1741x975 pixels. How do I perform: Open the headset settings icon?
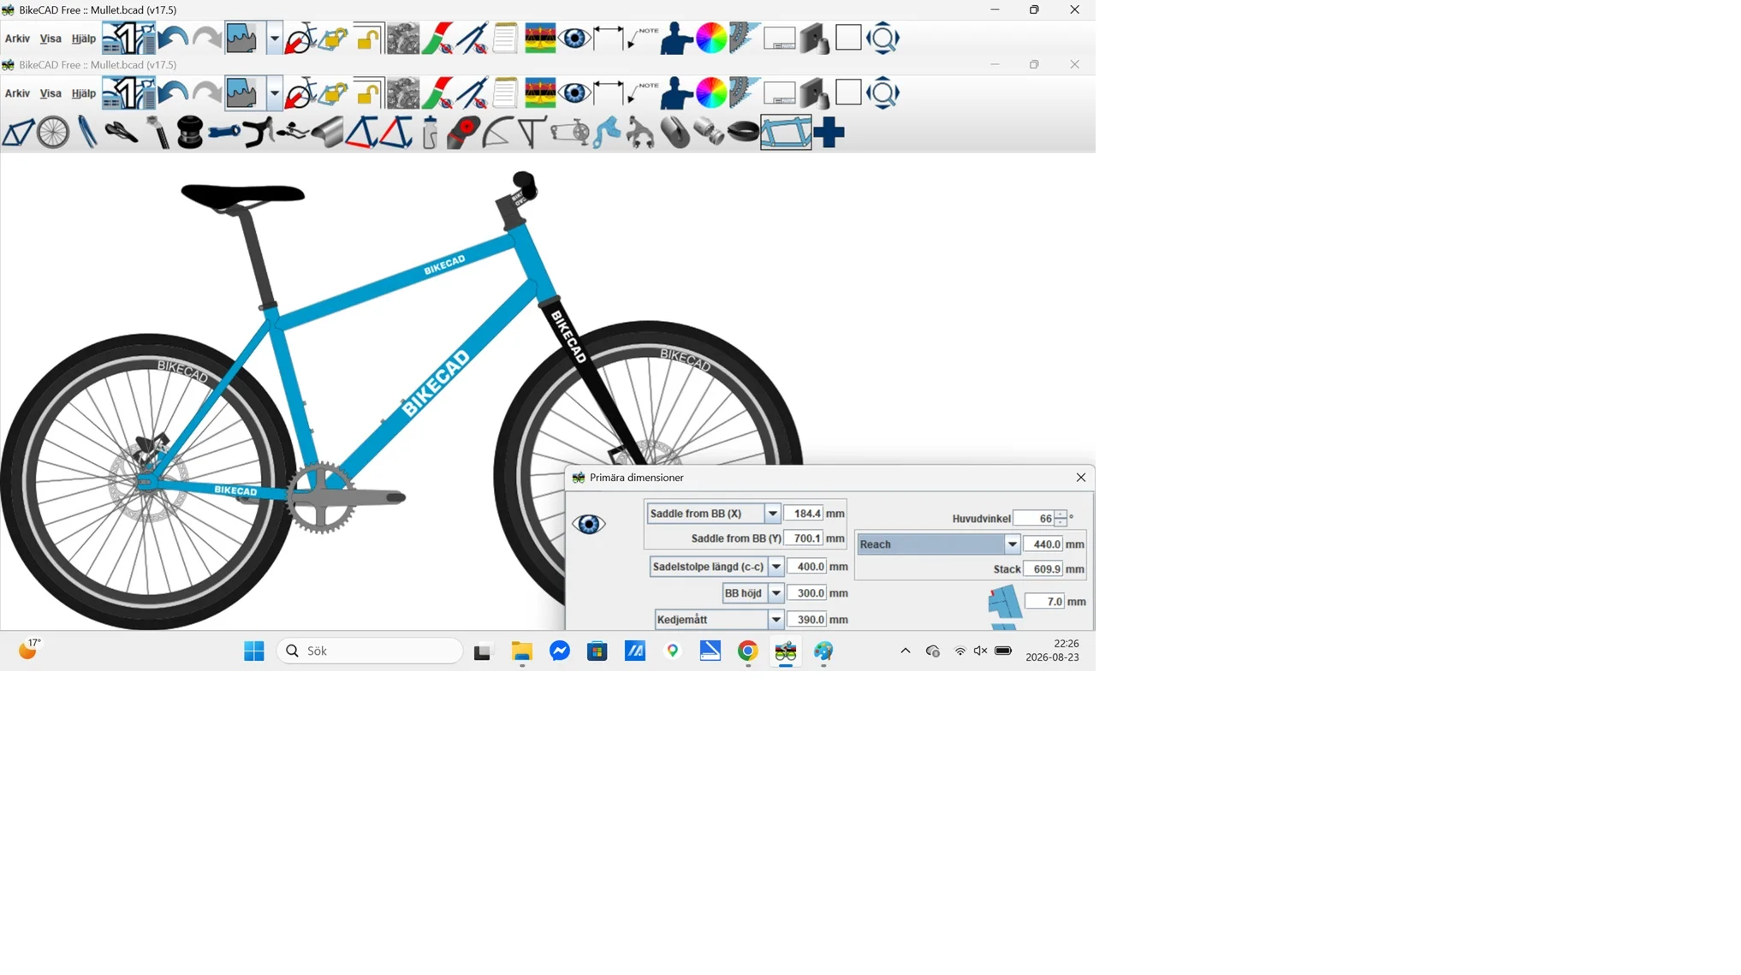(x=190, y=133)
